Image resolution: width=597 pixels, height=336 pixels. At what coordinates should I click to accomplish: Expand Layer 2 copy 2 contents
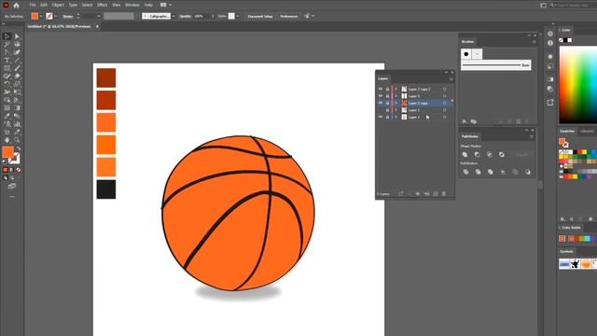(x=396, y=90)
